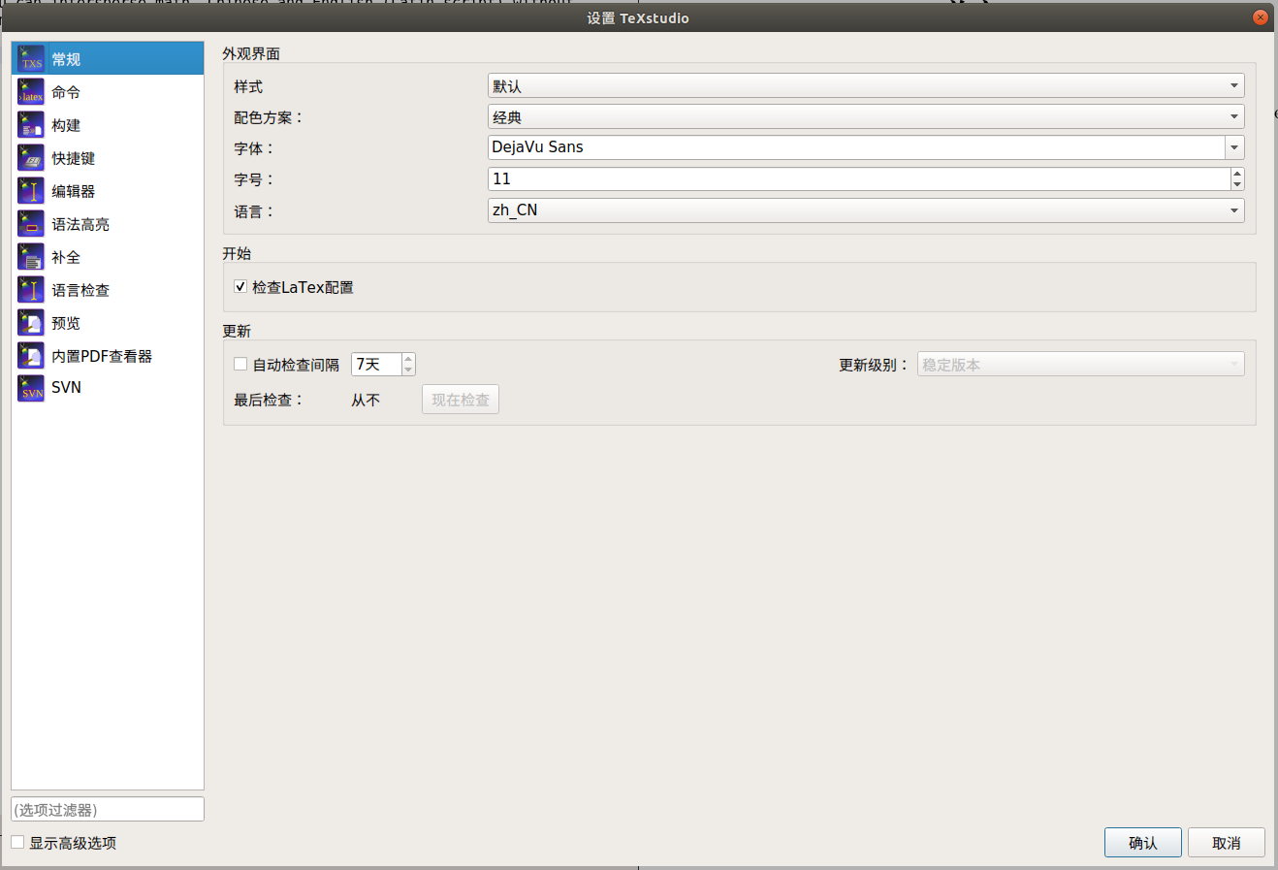Click the 从不 last check value
This screenshot has height=870, width=1278.
(x=366, y=400)
